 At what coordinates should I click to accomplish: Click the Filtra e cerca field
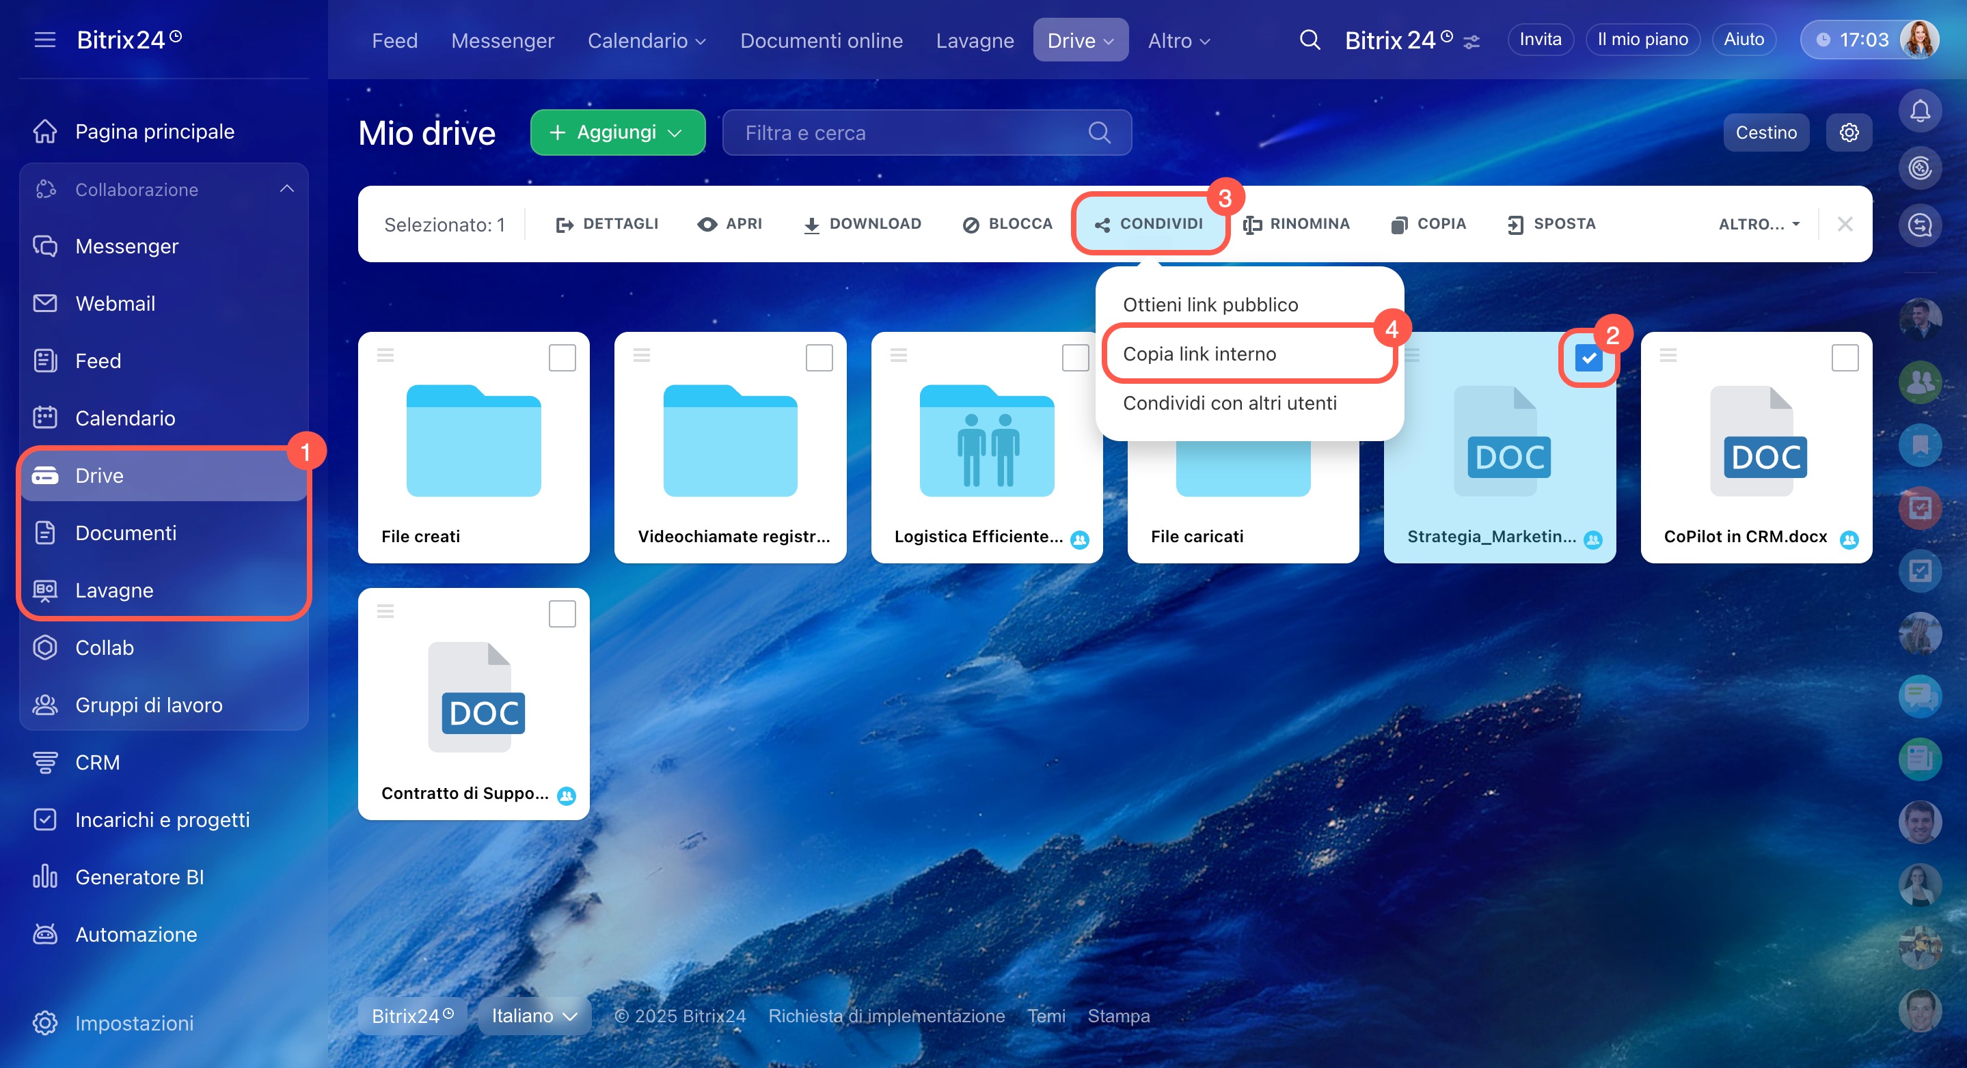point(909,132)
